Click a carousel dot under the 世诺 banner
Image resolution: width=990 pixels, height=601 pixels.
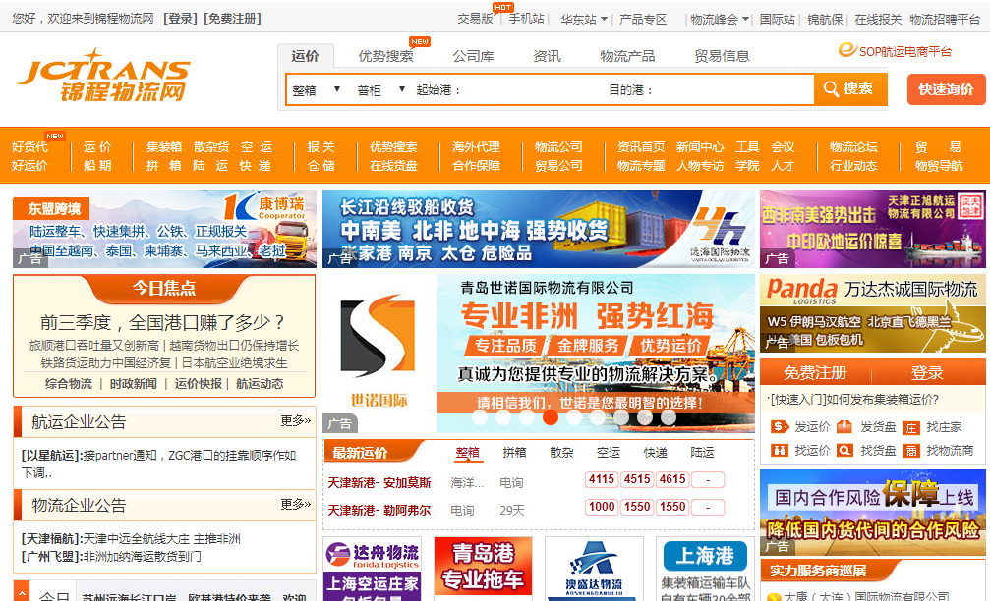[x=551, y=417]
